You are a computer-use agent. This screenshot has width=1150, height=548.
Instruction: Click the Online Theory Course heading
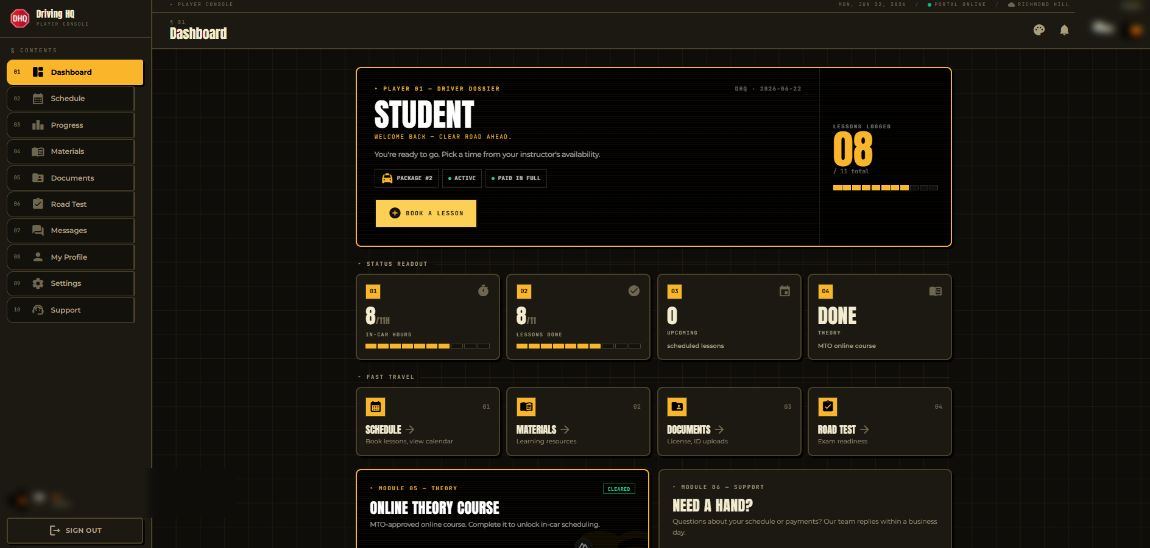pyautogui.click(x=434, y=508)
